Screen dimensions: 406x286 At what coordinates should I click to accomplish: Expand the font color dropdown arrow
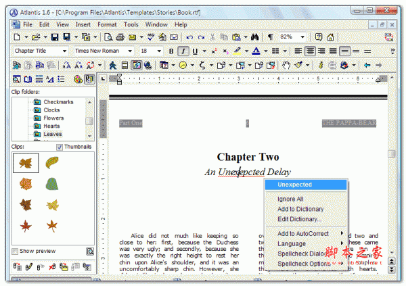click(266, 51)
